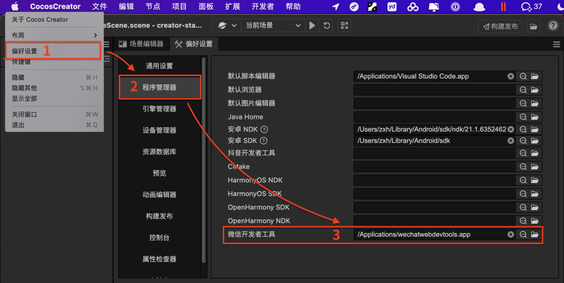Select 属性检查器 in preferences sidebar

[x=159, y=259]
